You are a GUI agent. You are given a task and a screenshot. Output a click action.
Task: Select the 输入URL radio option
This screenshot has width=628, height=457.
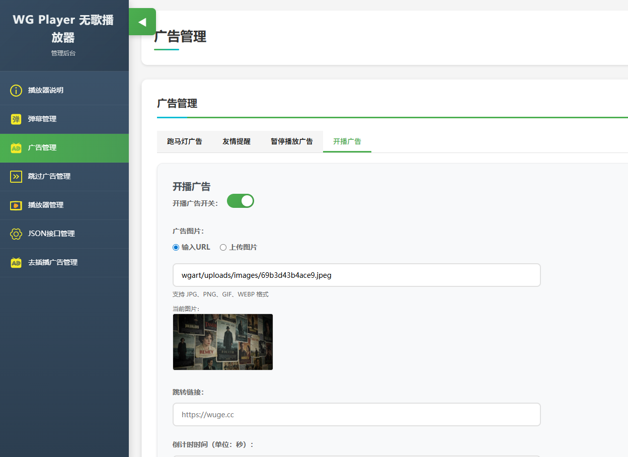coord(176,247)
